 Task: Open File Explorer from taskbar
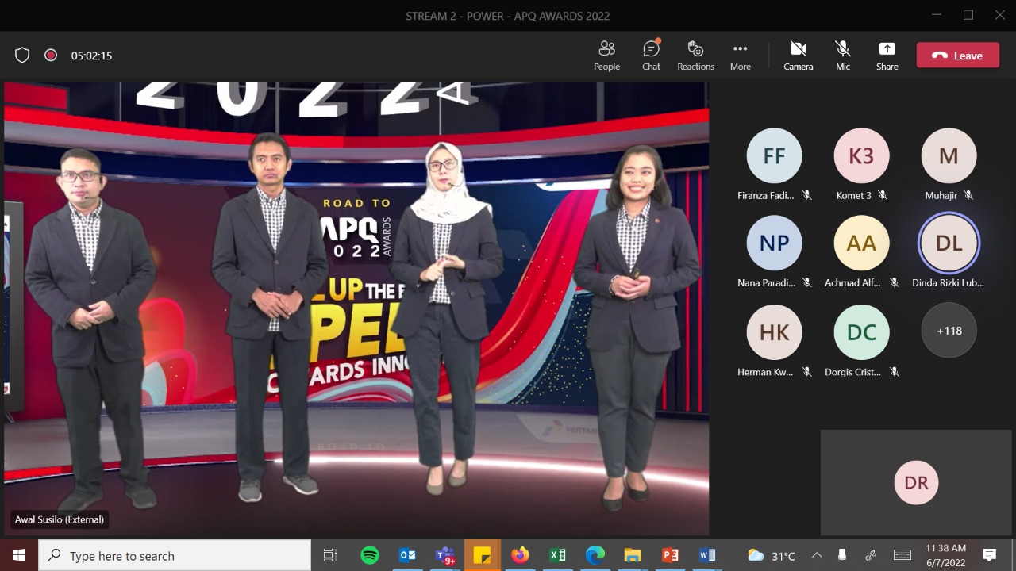633,555
